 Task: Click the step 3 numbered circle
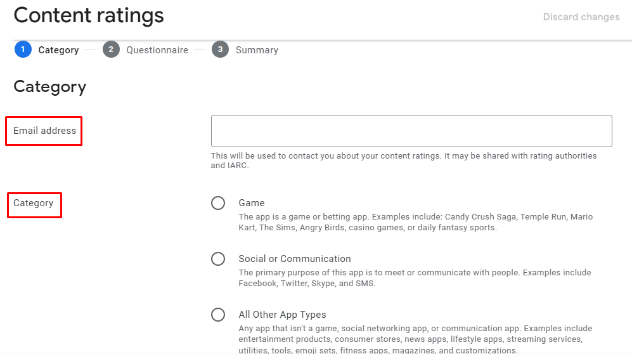220,49
